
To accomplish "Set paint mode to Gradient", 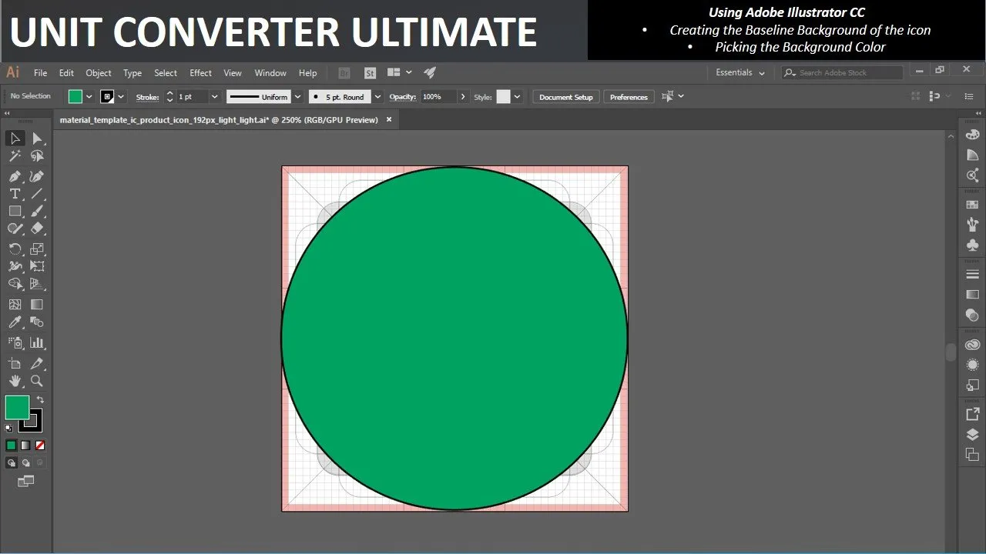I will (x=25, y=445).
